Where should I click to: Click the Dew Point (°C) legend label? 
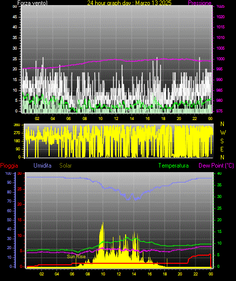(216, 166)
